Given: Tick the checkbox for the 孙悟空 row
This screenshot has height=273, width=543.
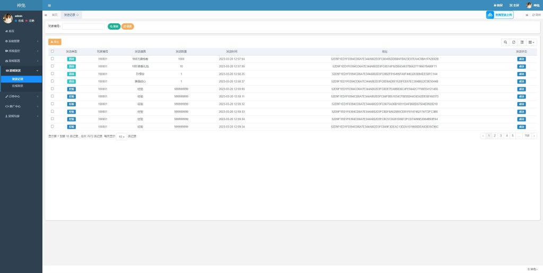Looking at the screenshot, I should (52, 74).
